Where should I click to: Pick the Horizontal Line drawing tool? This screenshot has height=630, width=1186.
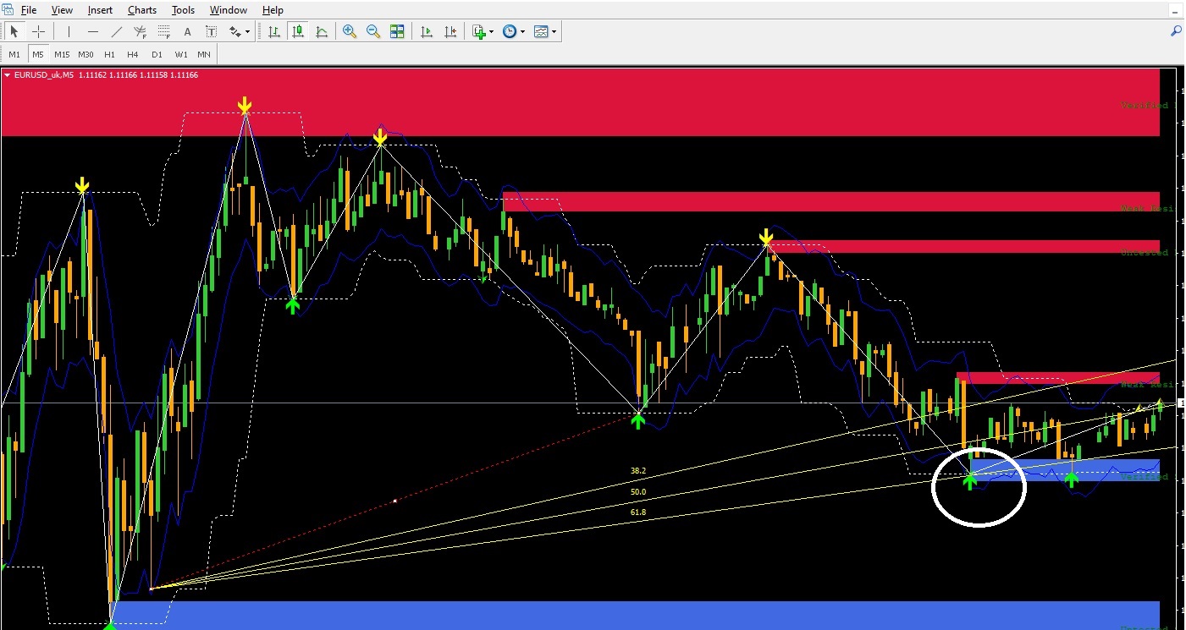pos(93,31)
